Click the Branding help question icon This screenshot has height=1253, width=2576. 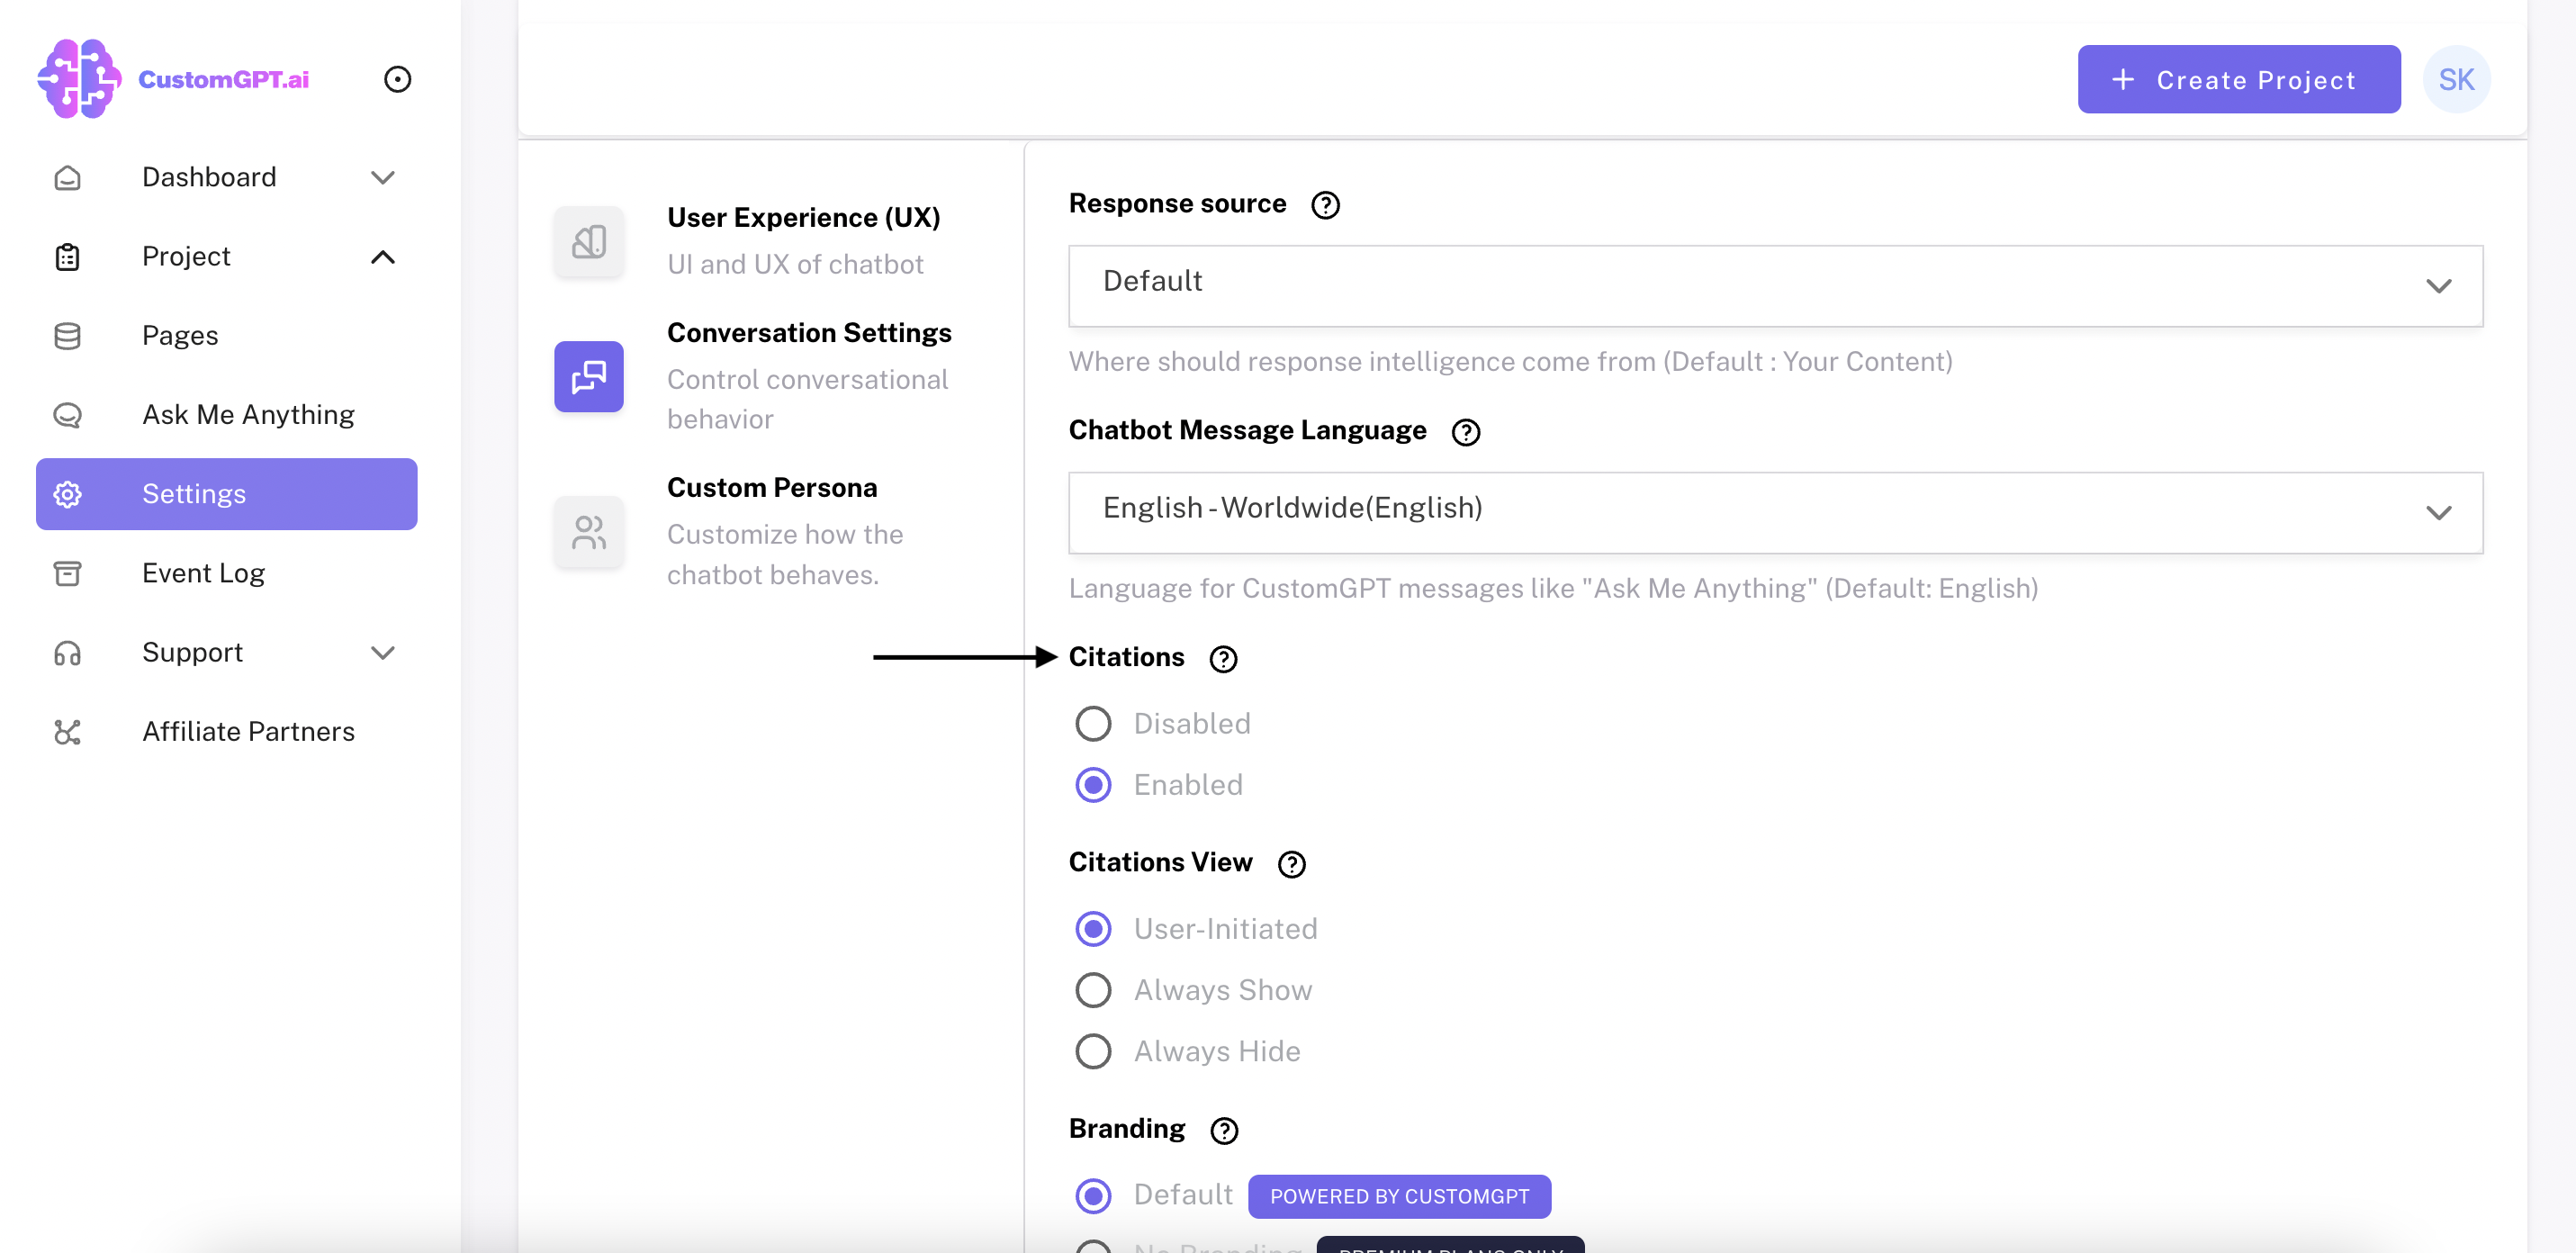[x=1224, y=1130]
